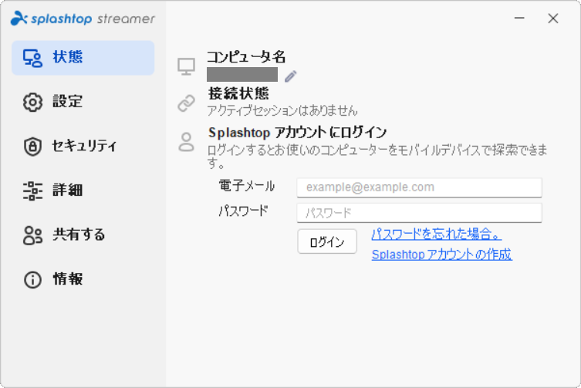Click the ログイン login button

coord(327,241)
